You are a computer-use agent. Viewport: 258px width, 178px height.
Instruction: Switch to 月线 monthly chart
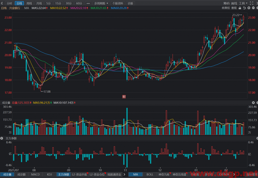[x=39, y=3]
